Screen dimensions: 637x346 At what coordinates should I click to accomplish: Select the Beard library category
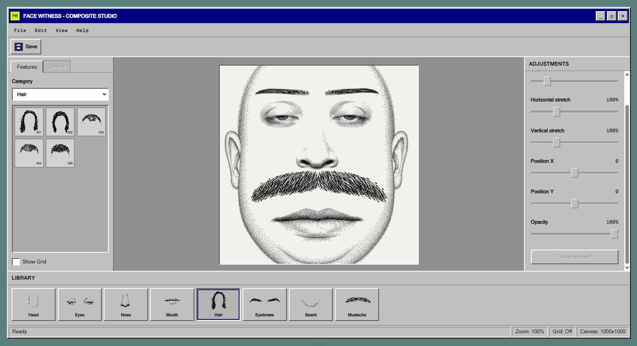point(311,304)
